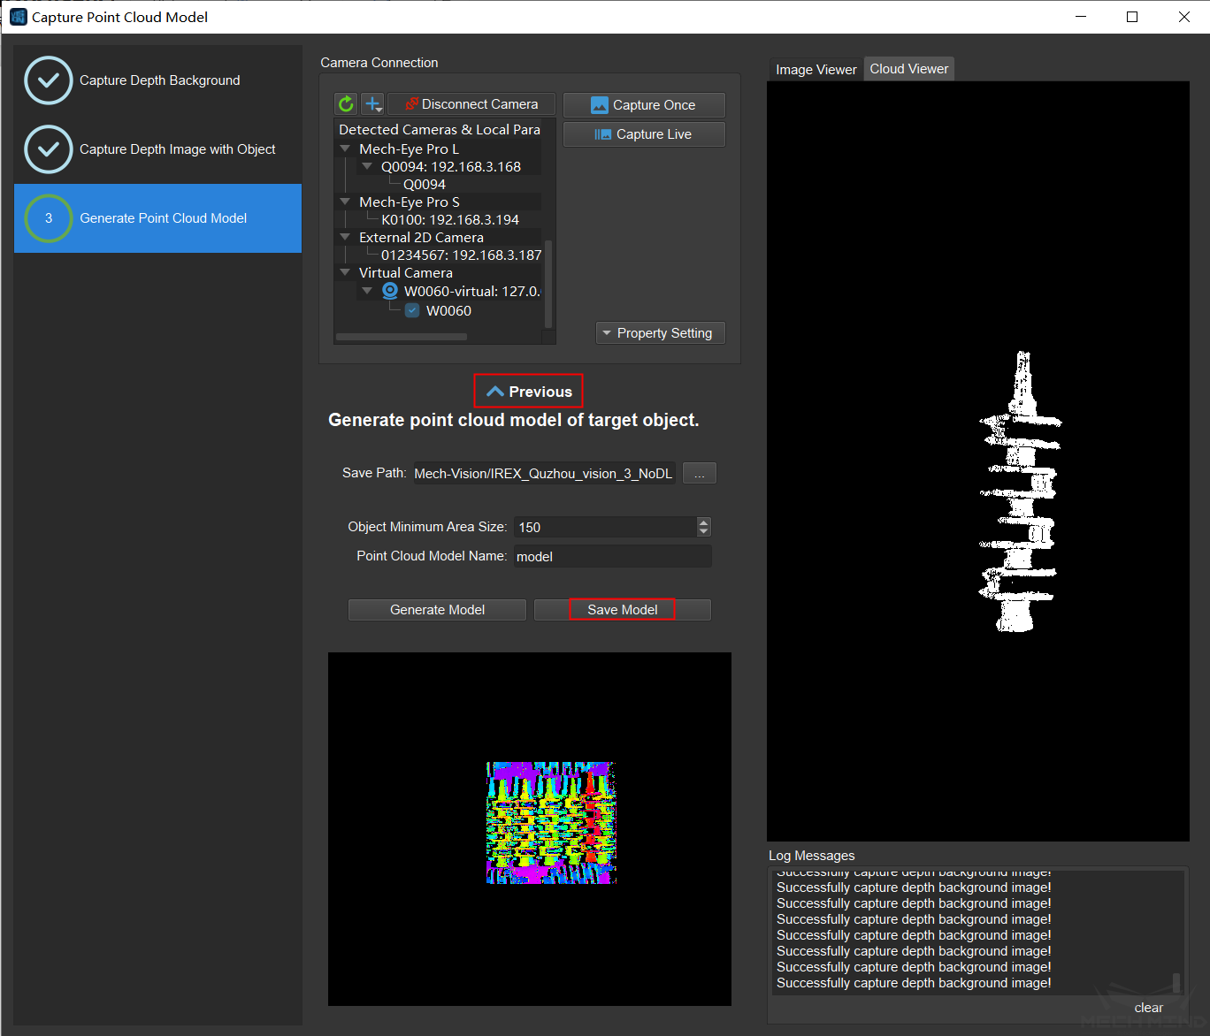Select the W0060-virtual webcam icon
Image resolution: width=1210 pixels, height=1036 pixels.
[390, 291]
